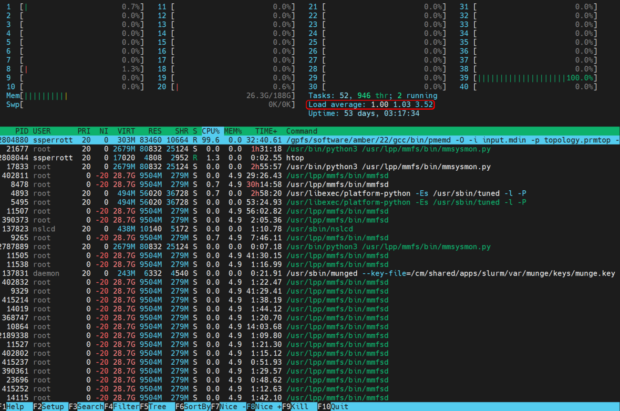Select mmfsd process with PID 415252
Screen dimensions: 620x411
point(310,389)
